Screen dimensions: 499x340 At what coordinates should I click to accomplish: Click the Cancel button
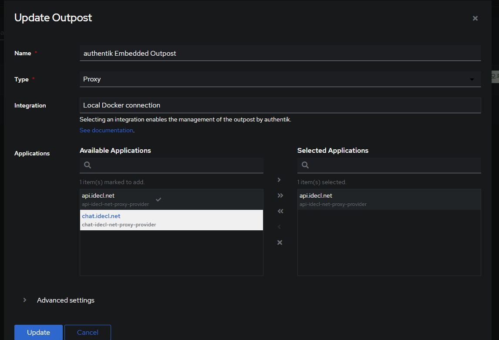(88, 332)
